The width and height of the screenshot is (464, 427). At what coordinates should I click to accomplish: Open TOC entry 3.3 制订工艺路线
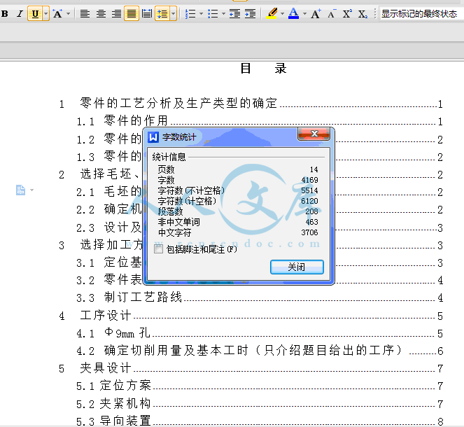click(260, 297)
